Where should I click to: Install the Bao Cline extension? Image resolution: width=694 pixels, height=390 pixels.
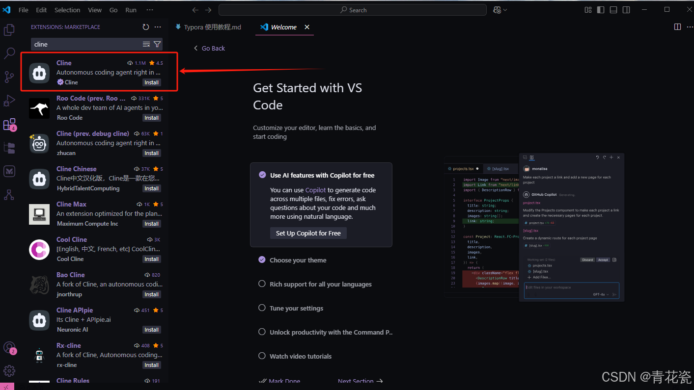click(152, 294)
